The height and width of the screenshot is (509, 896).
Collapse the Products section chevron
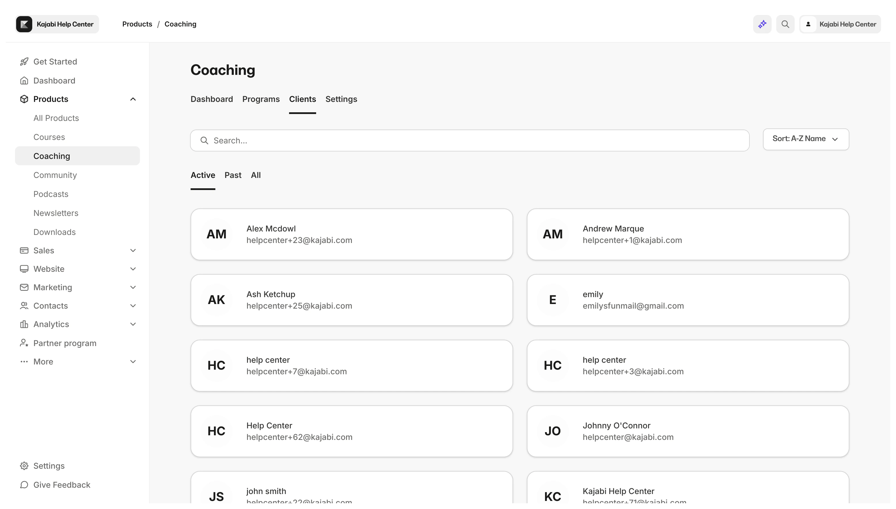pyautogui.click(x=133, y=99)
